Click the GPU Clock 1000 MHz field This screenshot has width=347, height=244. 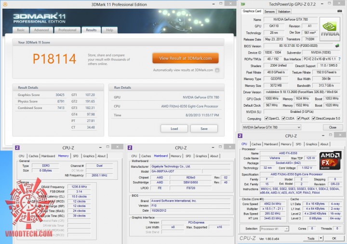coord(272,99)
